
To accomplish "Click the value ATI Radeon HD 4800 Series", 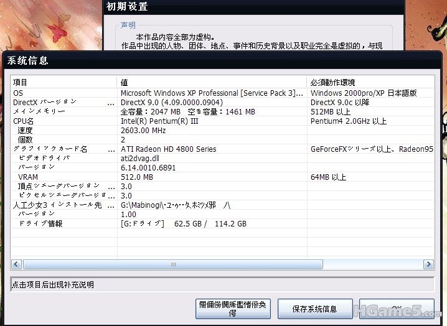I will pos(169,149).
